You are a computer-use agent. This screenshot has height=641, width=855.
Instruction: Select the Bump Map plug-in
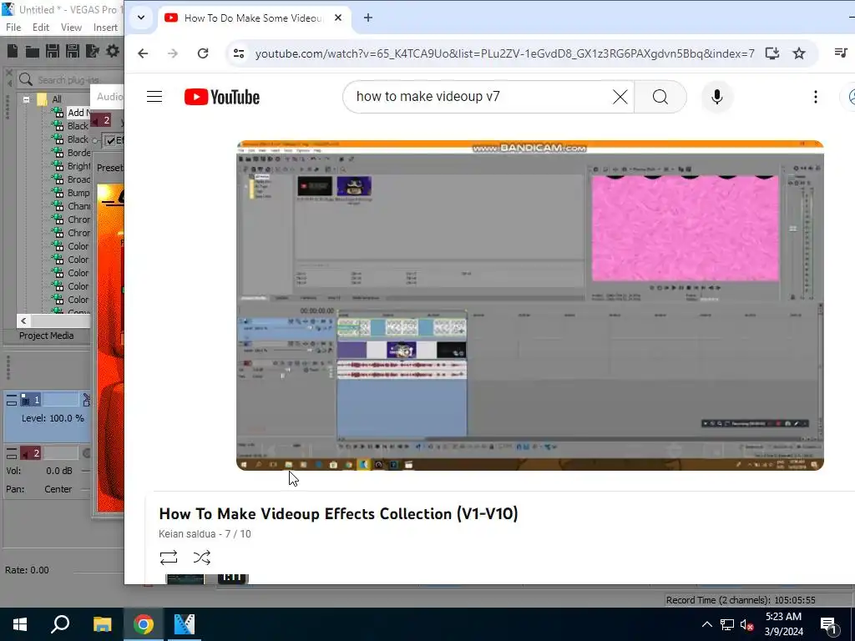click(x=78, y=193)
